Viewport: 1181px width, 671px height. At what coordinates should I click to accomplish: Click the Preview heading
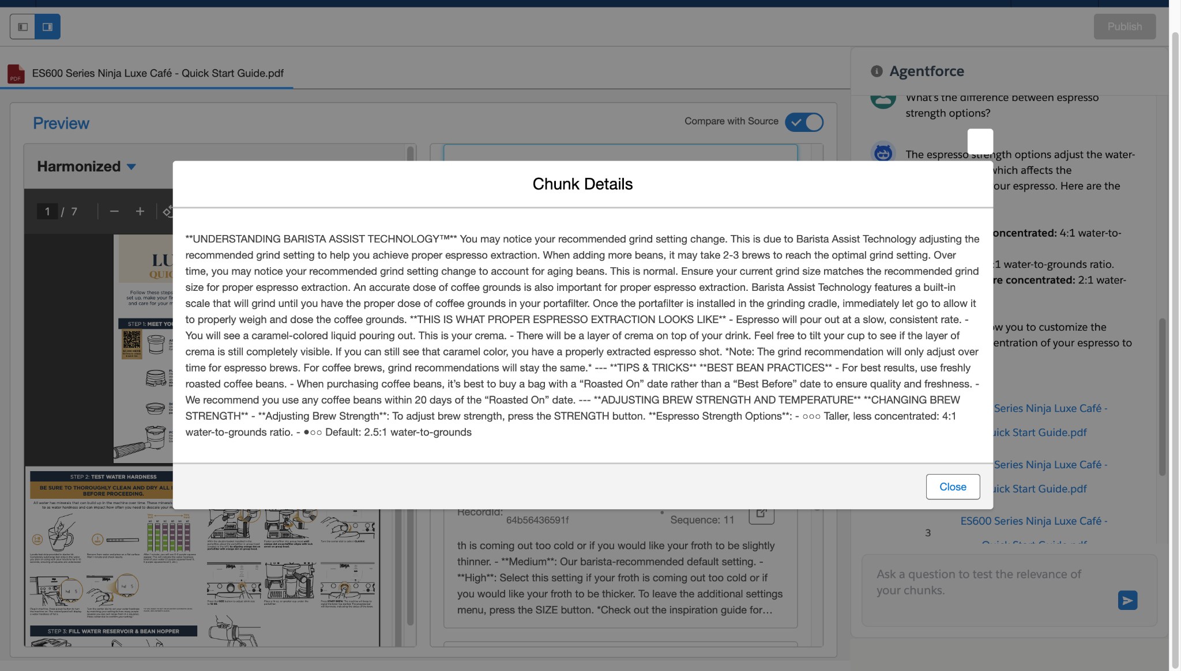pyautogui.click(x=61, y=123)
